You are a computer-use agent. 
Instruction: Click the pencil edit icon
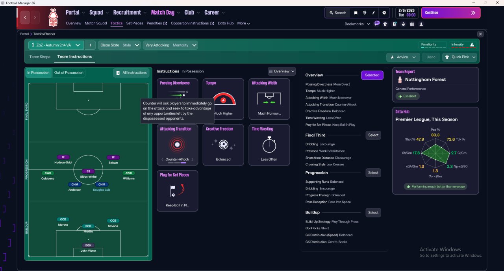(374, 13)
